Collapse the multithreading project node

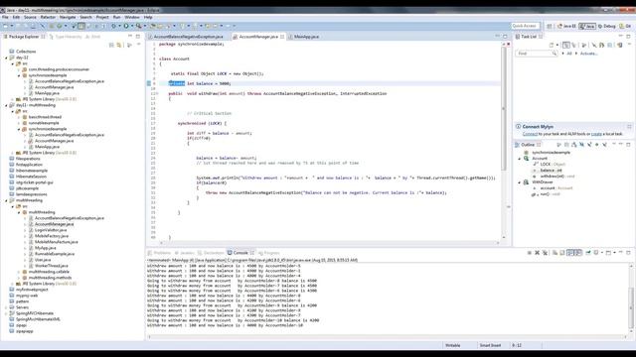tap(7, 200)
